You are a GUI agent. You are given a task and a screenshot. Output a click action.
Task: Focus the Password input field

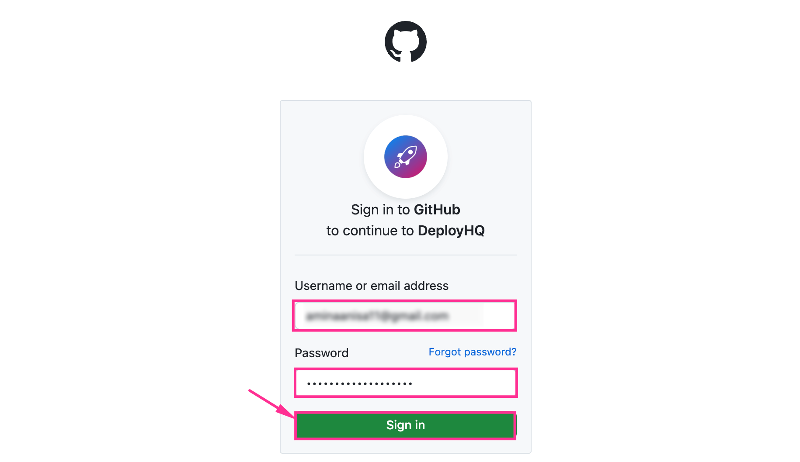tap(405, 383)
